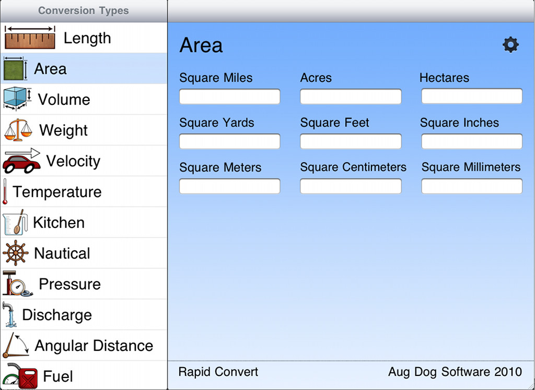The width and height of the screenshot is (535, 390).
Task: Click the Square Miles input field
Action: (x=230, y=96)
